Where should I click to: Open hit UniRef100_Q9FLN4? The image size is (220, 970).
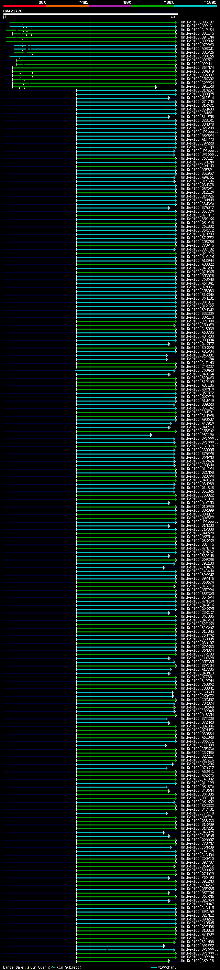(197, 37)
